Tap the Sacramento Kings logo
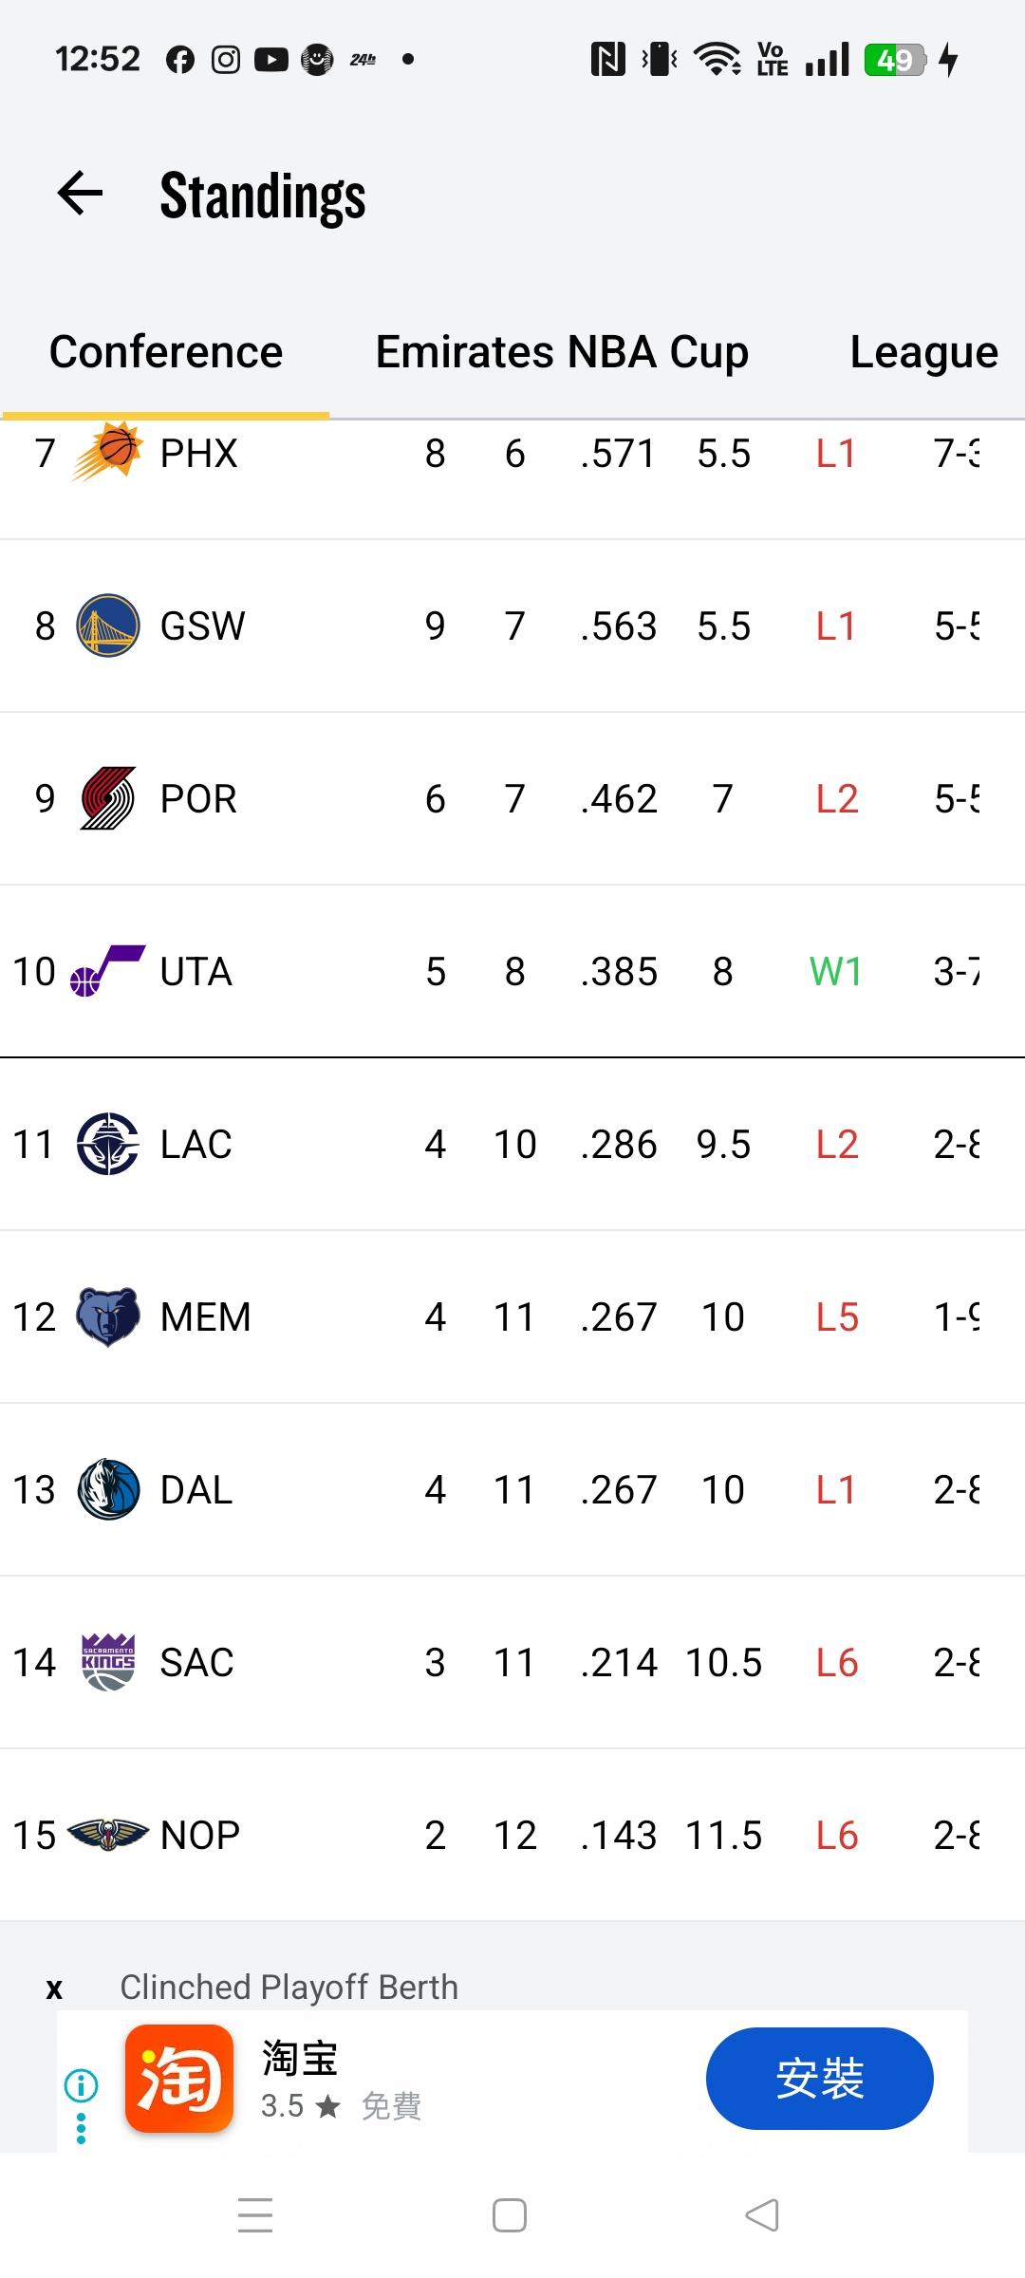1025x2278 pixels. click(107, 1662)
